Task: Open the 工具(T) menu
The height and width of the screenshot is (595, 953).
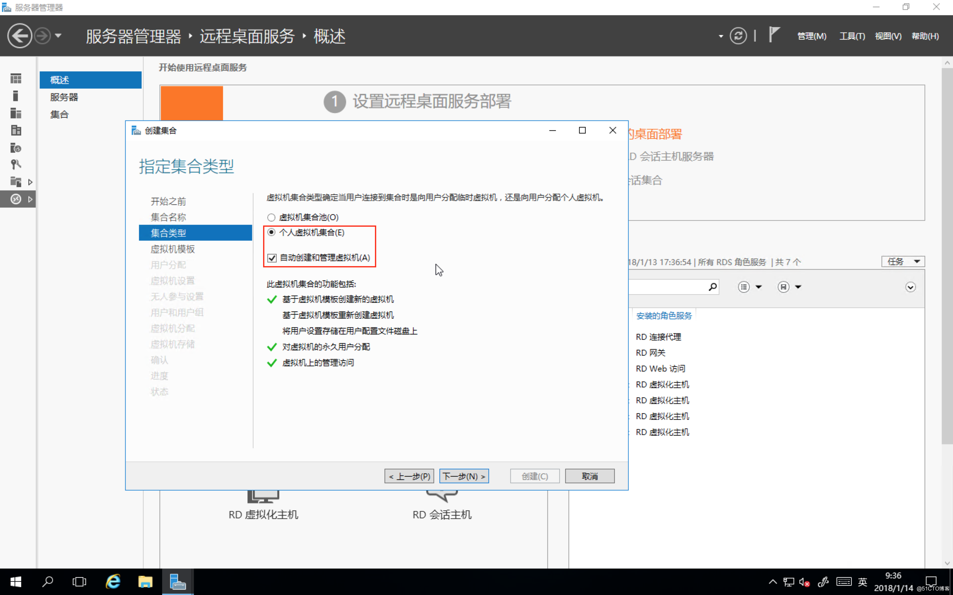Action: point(852,36)
